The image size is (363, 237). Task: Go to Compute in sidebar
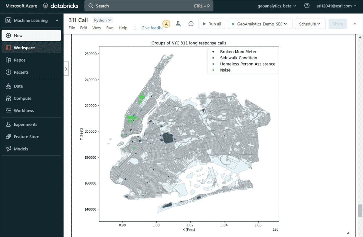22,98
